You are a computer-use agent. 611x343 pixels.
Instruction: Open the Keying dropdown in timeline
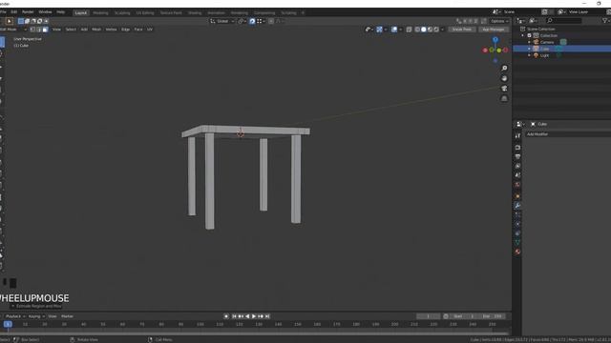pyautogui.click(x=36, y=316)
